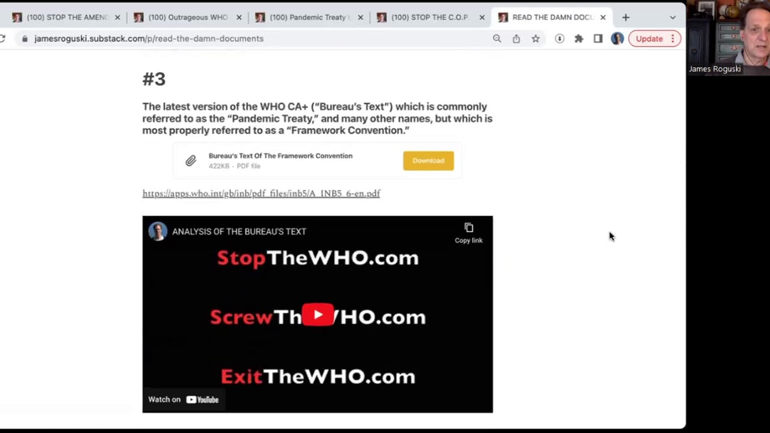Open the extensions puzzle icon
770x433 pixels.
[x=579, y=38]
